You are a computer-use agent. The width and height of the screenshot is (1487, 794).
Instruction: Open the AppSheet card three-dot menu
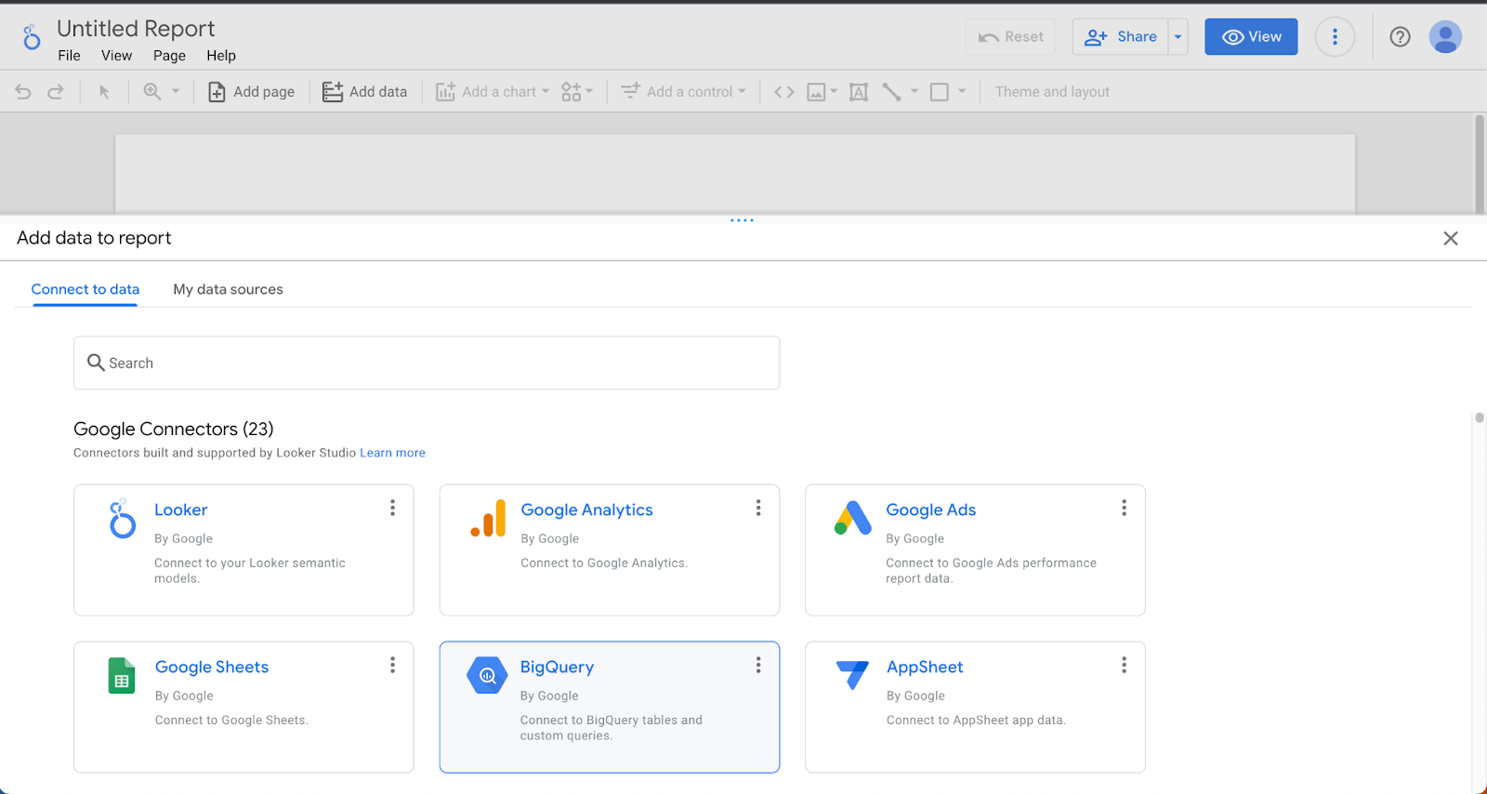coord(1124,665)
